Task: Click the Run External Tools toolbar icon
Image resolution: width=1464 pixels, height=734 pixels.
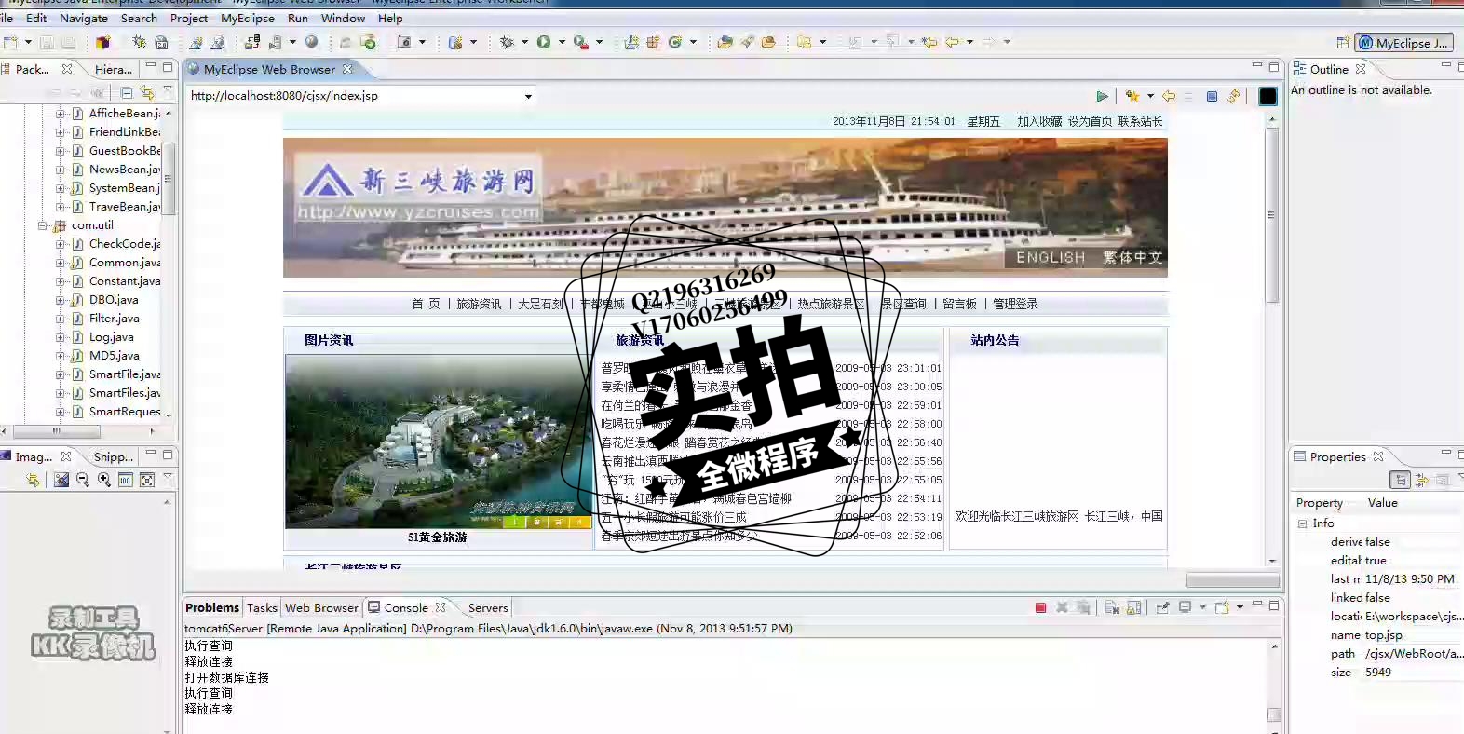Action: pos(581,42)
